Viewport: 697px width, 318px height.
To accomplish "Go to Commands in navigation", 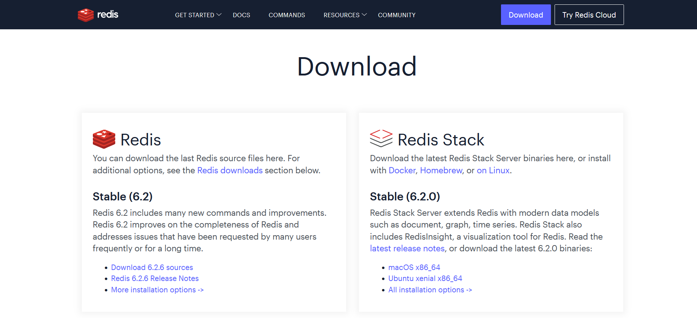I will pyautogui.click(x=287, y=15).
